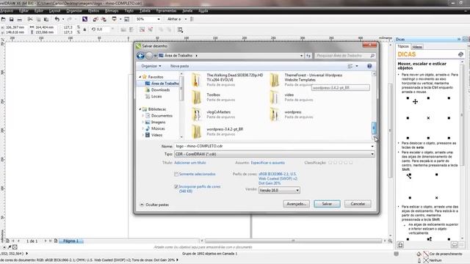The image size is (470, 264).
Task: Open the Tipo CDR - CorelDRAW dropdown
Action: point(274,154)
